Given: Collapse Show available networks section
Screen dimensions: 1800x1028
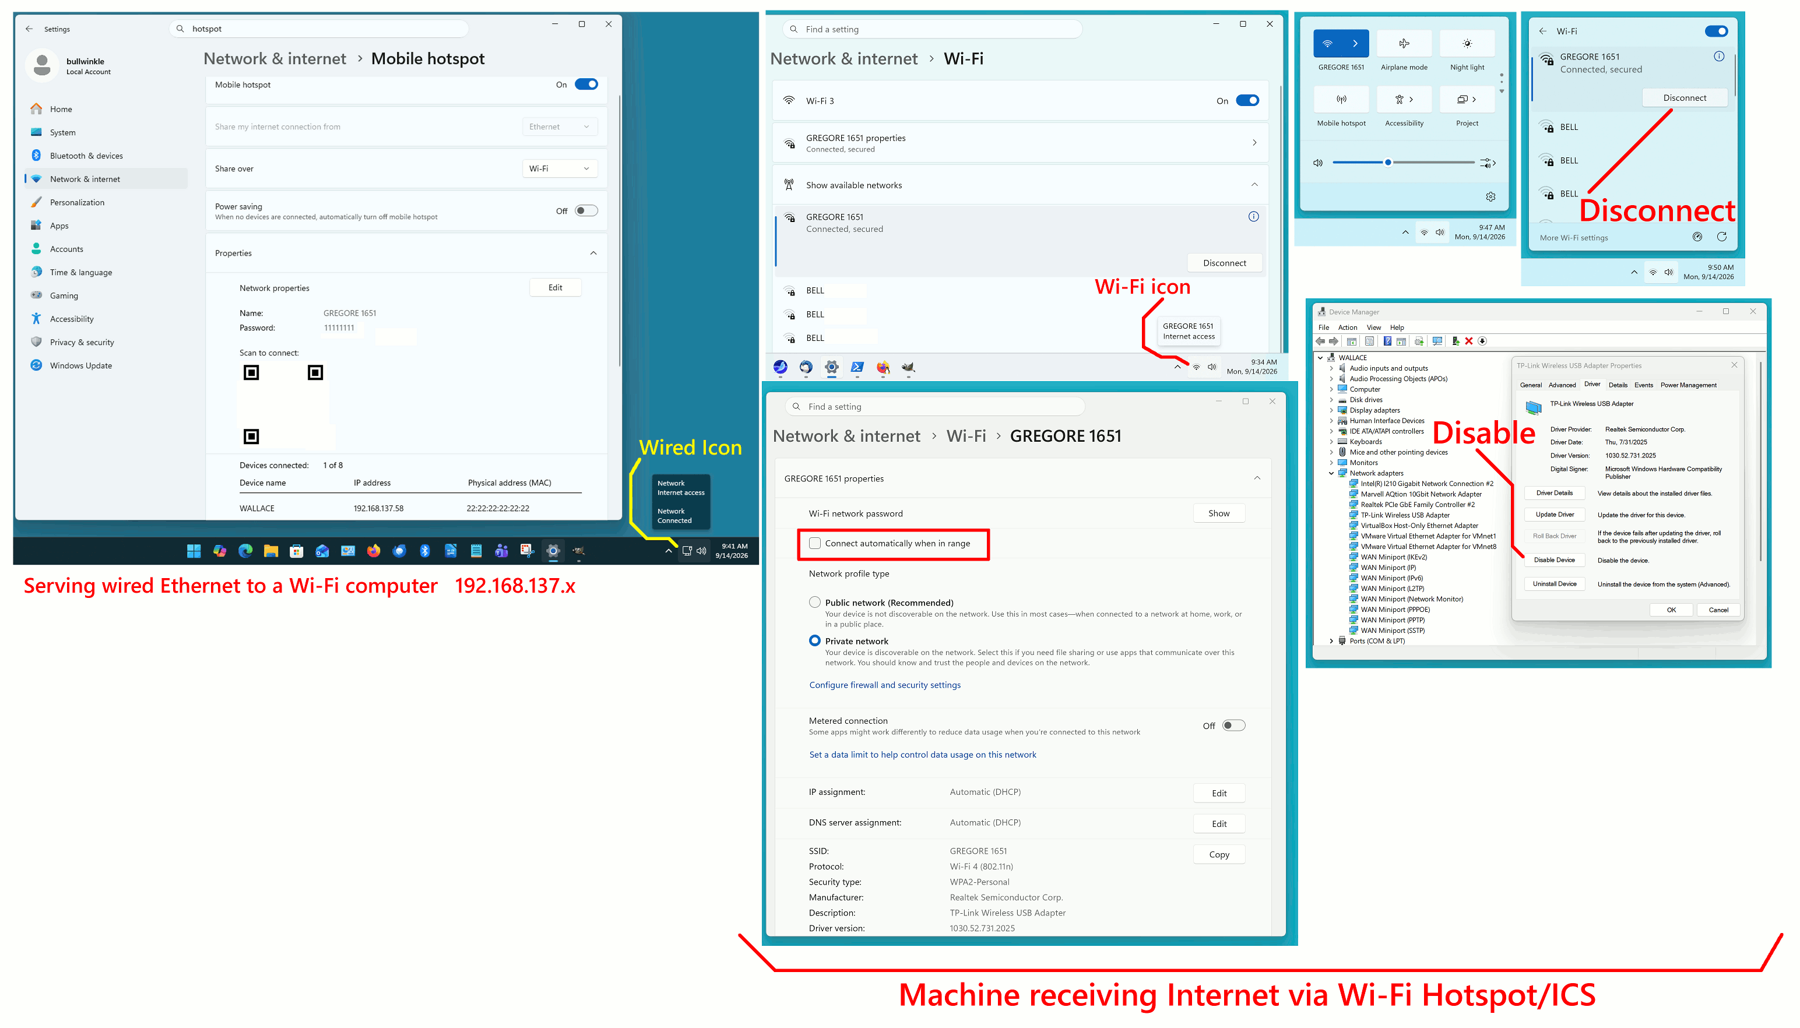Looking at the screenshot, I should (1254, 185).
